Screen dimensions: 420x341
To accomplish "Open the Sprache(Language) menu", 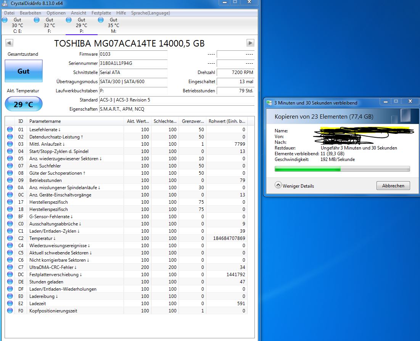I will tap(151, 13).
